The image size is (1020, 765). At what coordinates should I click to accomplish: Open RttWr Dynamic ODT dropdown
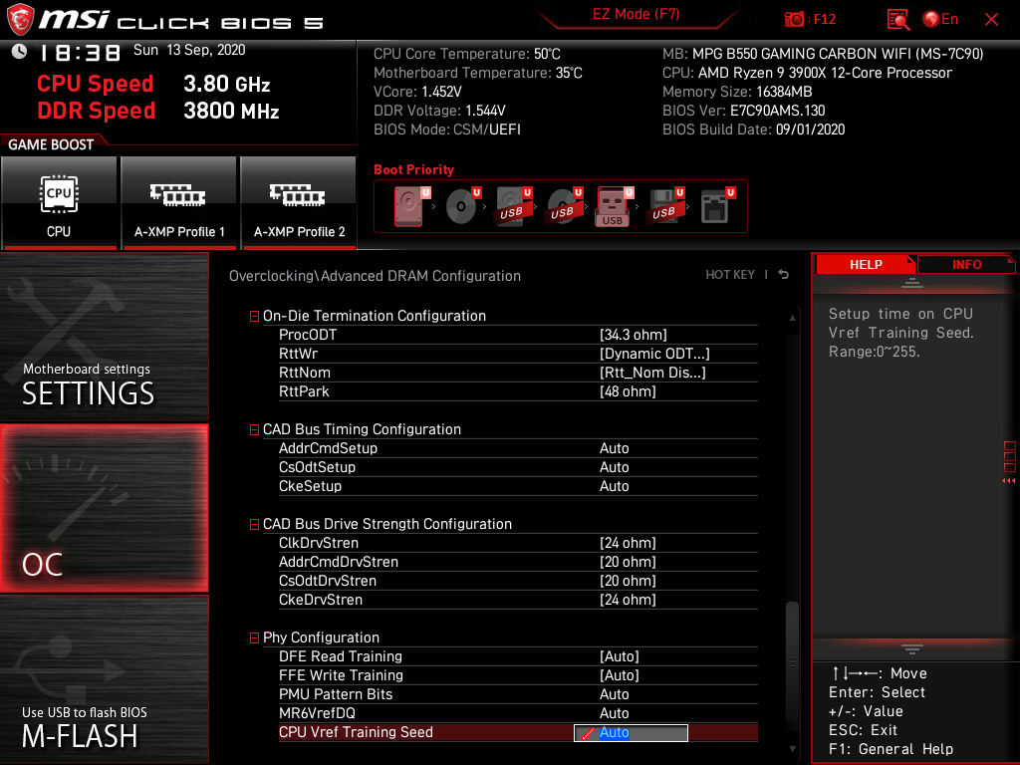click(x=654, y=354)
